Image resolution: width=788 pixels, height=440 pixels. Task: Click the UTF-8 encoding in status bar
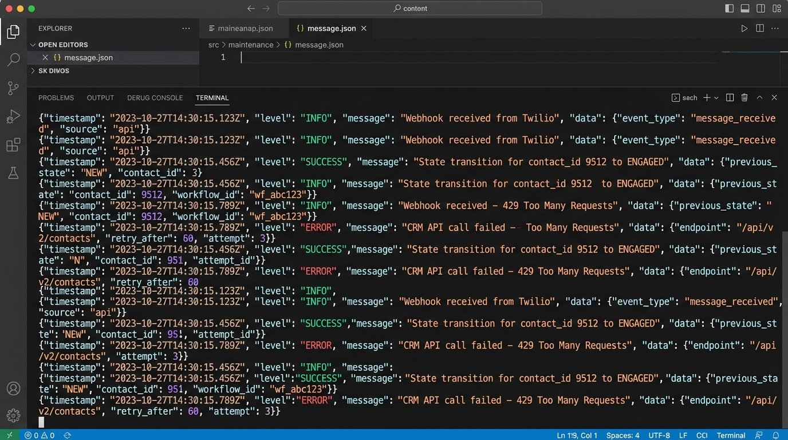point(657,435)
